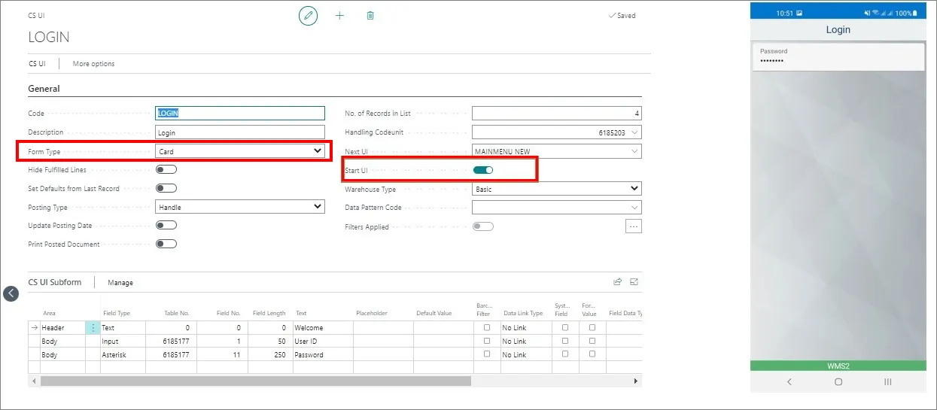Tap the Android home button icon
The image size is (937, 410).
click(x=838, y=382)
